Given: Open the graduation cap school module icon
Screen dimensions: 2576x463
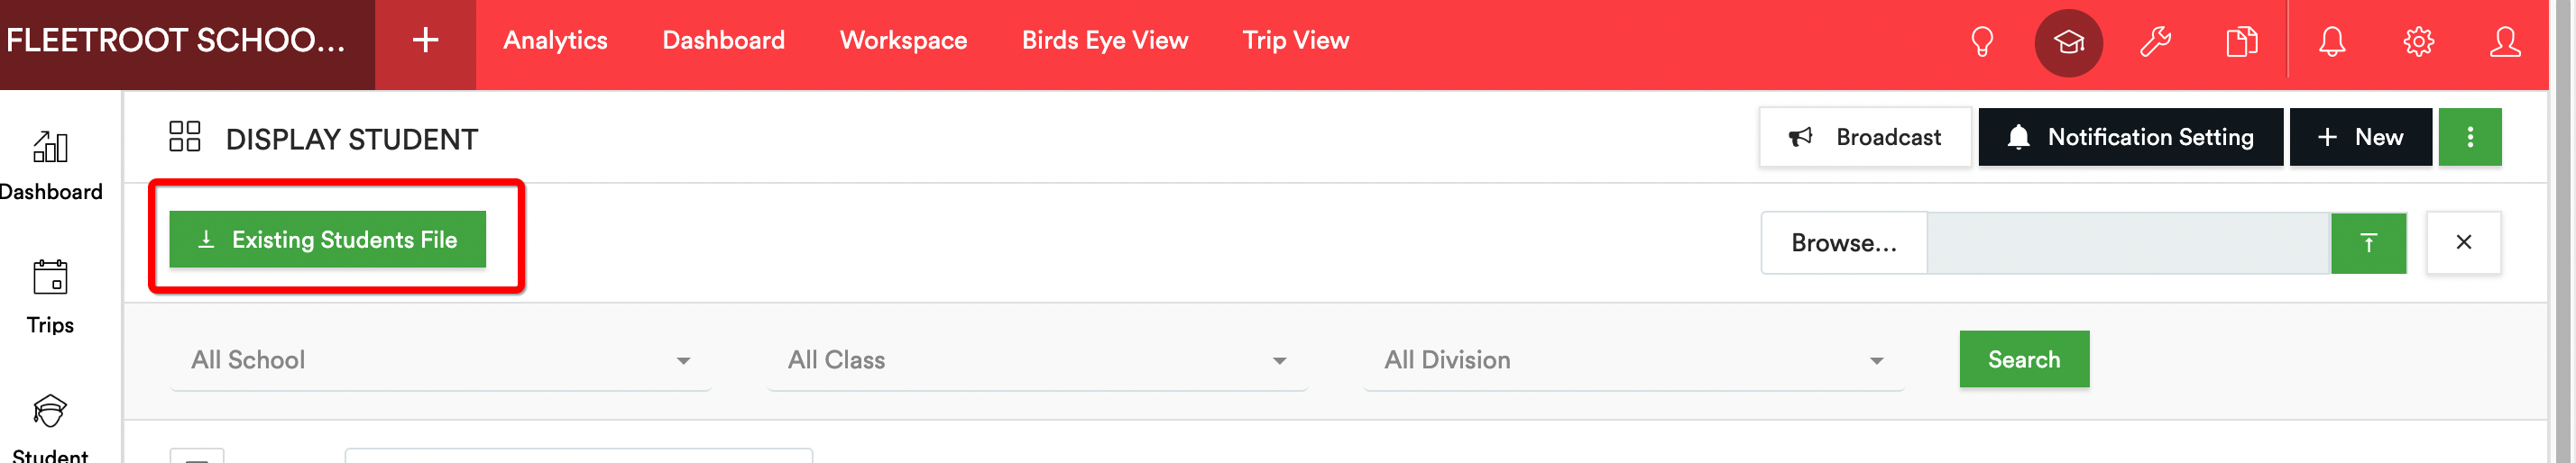Looking at the screenshot, I should (2069, 42).
